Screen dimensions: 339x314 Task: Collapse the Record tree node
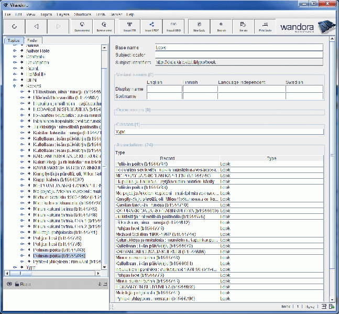[x=15, y=85]
